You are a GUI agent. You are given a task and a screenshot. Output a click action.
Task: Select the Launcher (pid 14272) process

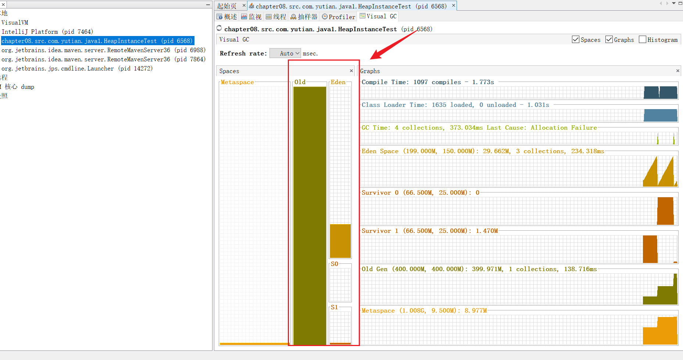click(77, 68)
